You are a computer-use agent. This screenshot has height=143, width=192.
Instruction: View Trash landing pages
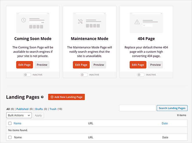tap(53, 109)
